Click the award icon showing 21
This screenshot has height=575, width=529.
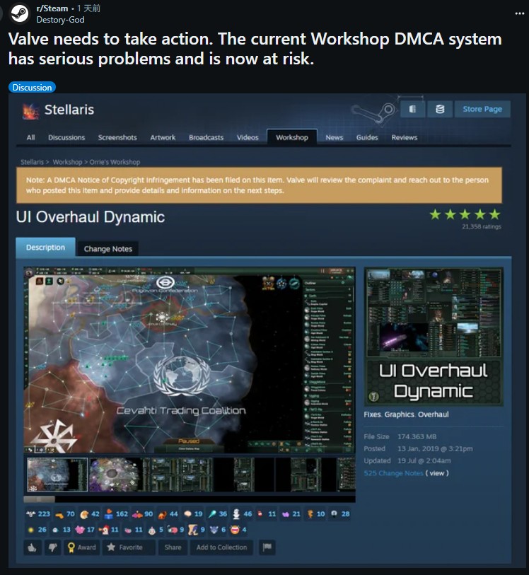(x=286, y=514)
